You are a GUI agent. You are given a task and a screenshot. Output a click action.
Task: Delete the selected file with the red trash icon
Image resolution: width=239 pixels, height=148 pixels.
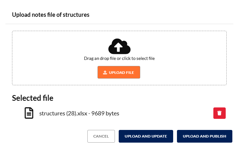[220, 113]
